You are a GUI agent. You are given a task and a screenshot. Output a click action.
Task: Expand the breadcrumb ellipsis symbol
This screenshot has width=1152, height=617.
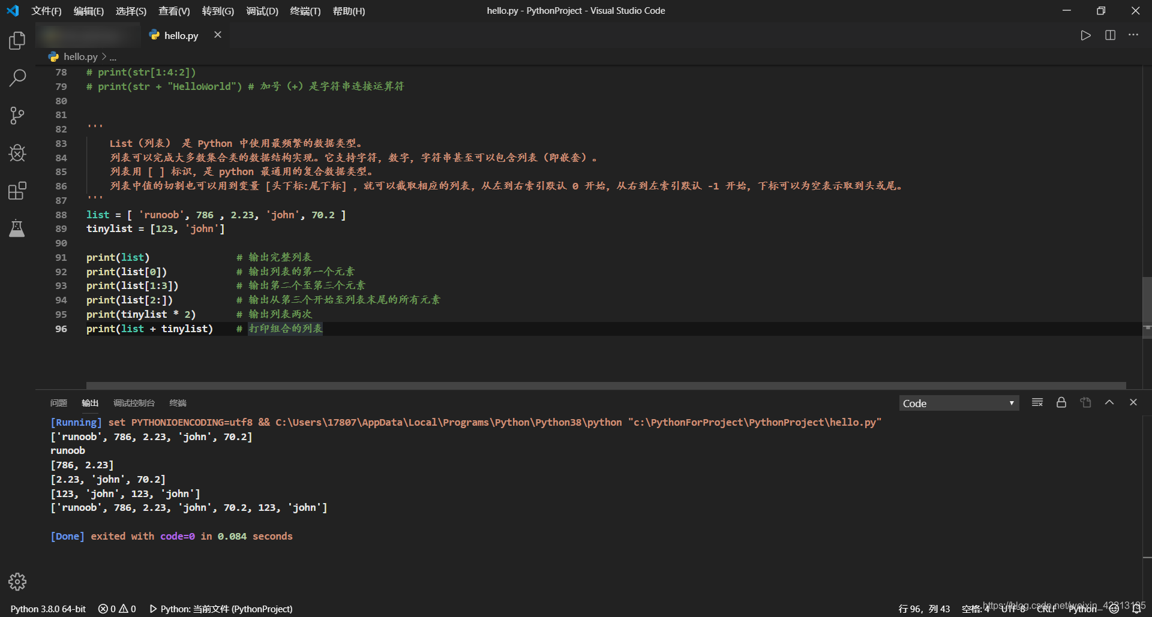coord(113,57)
